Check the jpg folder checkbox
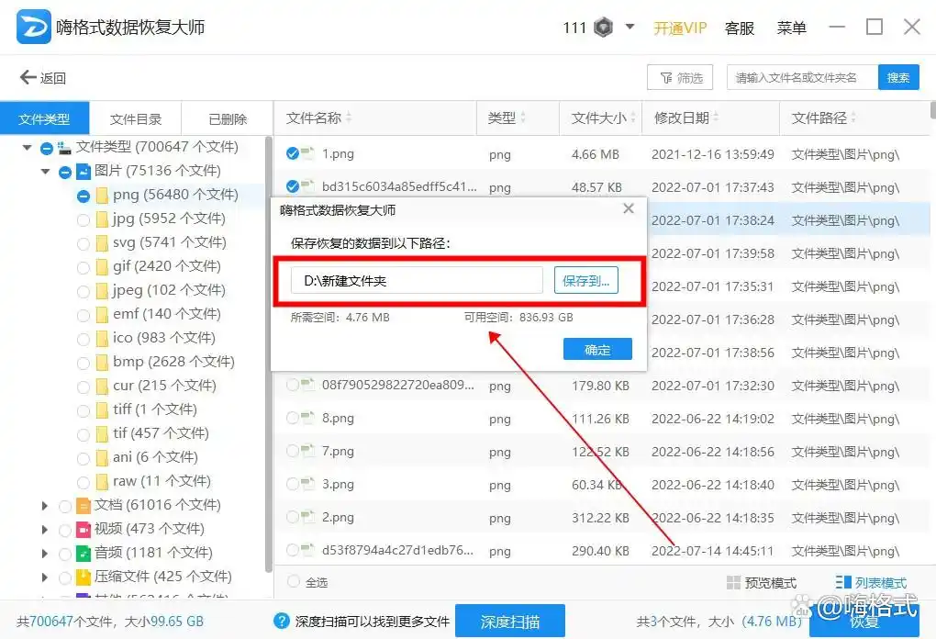The width and height of the screenshot is (936, 639). (84, 219)
